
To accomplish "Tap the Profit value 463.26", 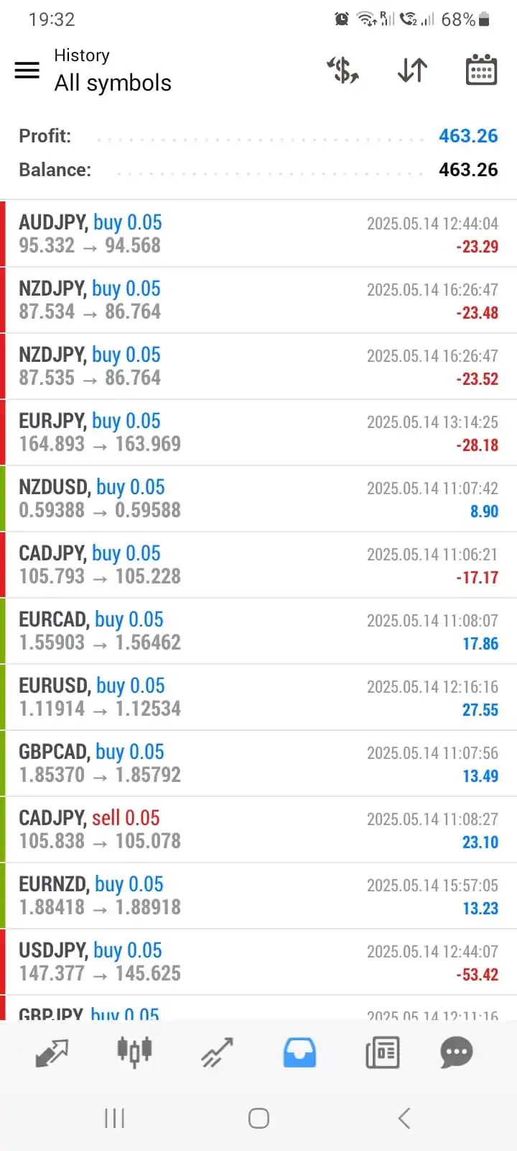I will click(468, 135).
